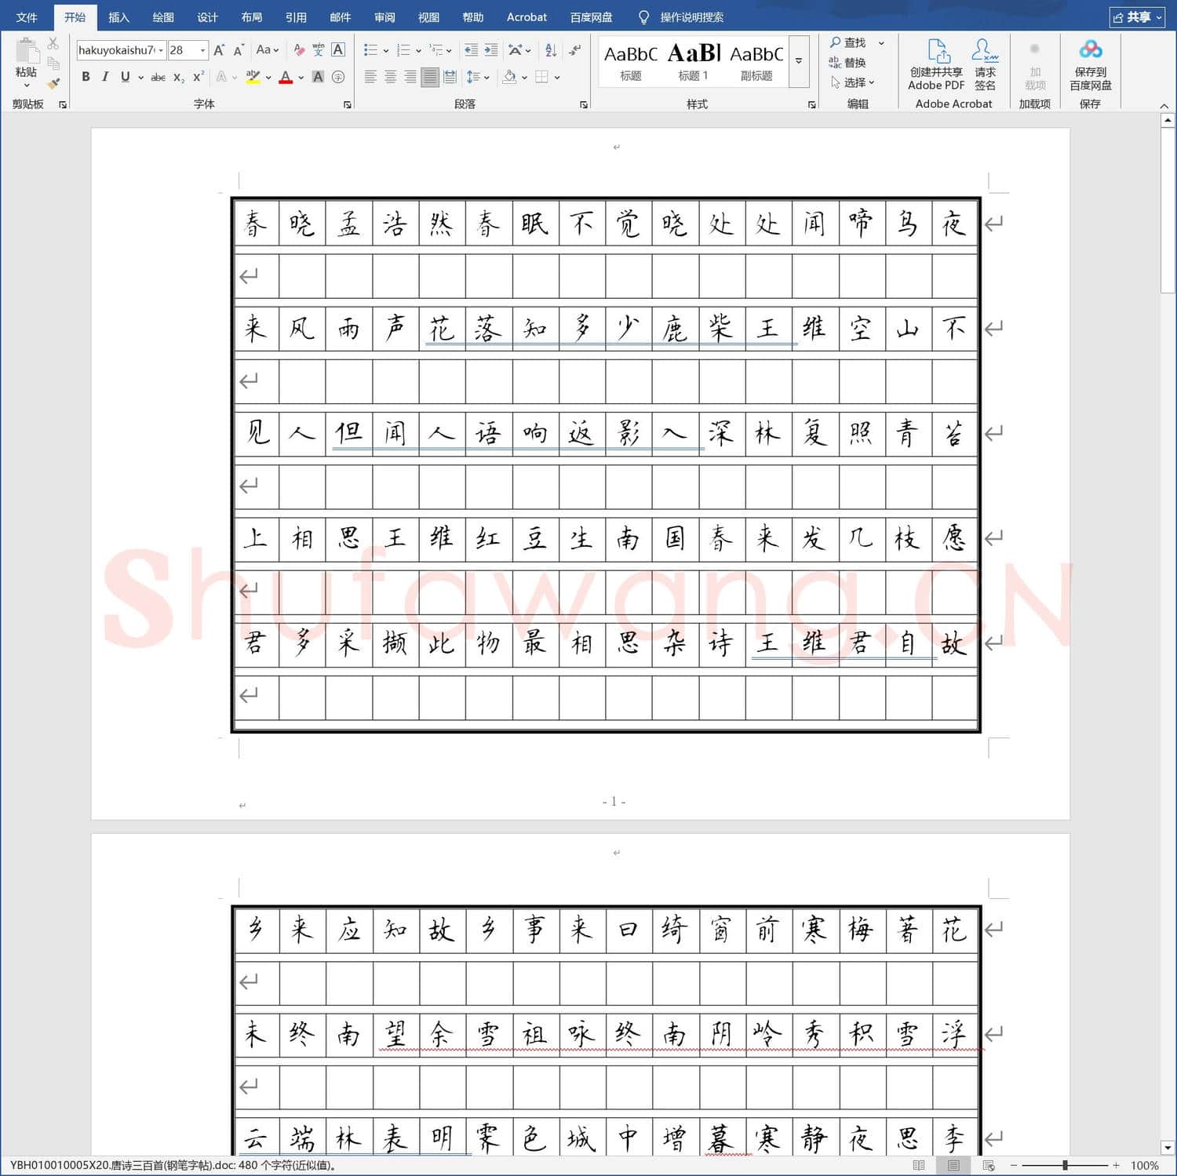Open the font name dropdown hakuyokaishu
The height and width of the screenshot is (1176, 1177).
(x=161, y=50)
